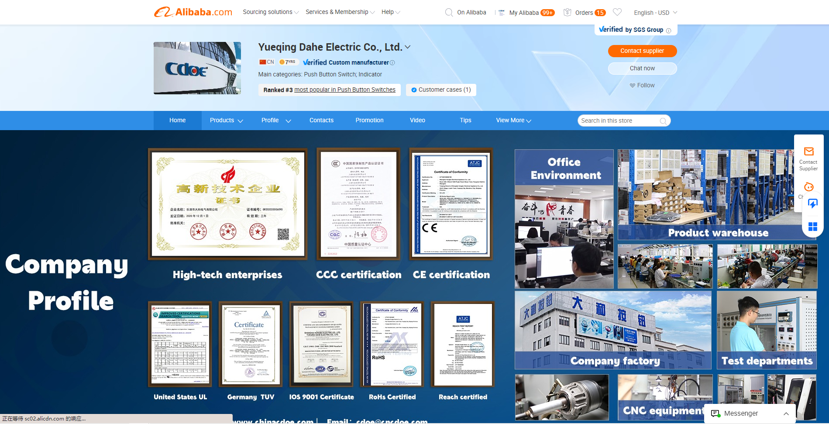Open Office Environment photo
The height and width of the screenshot is (424, 829).
coord(564,219)
